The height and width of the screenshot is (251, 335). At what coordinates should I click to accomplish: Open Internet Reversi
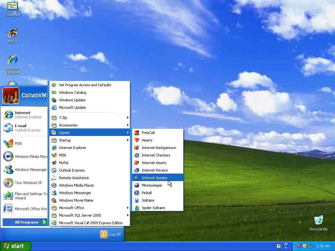pos(158,170)
